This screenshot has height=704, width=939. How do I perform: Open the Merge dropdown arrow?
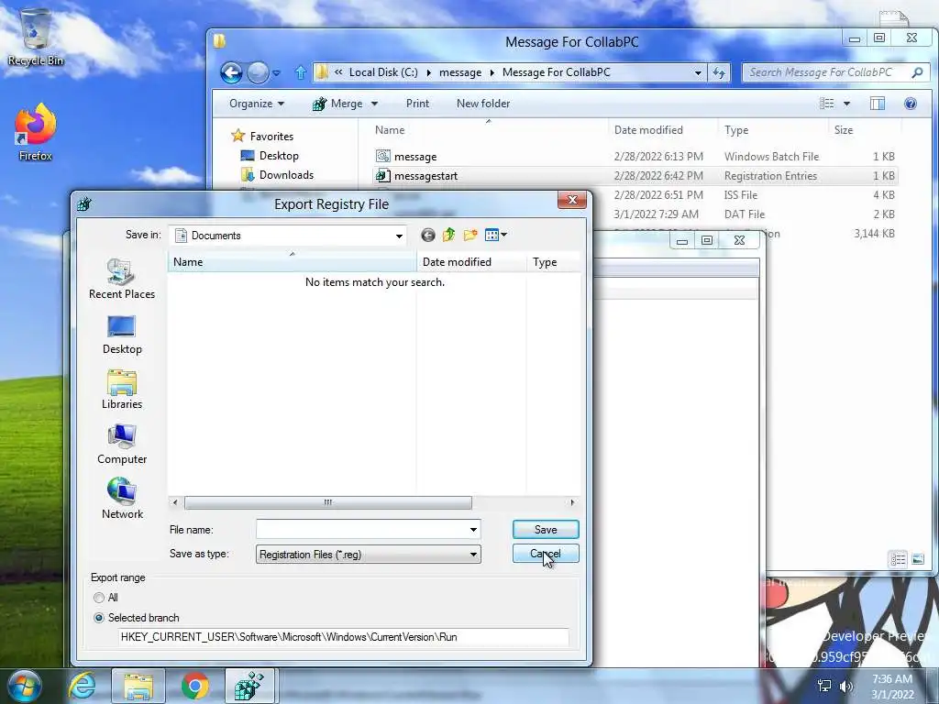coord(374,104)
